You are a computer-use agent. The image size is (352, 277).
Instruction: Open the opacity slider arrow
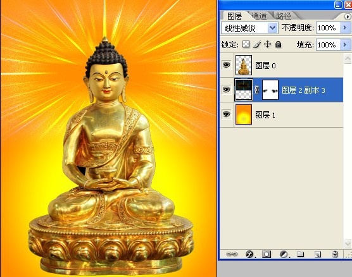coord(345,28)
